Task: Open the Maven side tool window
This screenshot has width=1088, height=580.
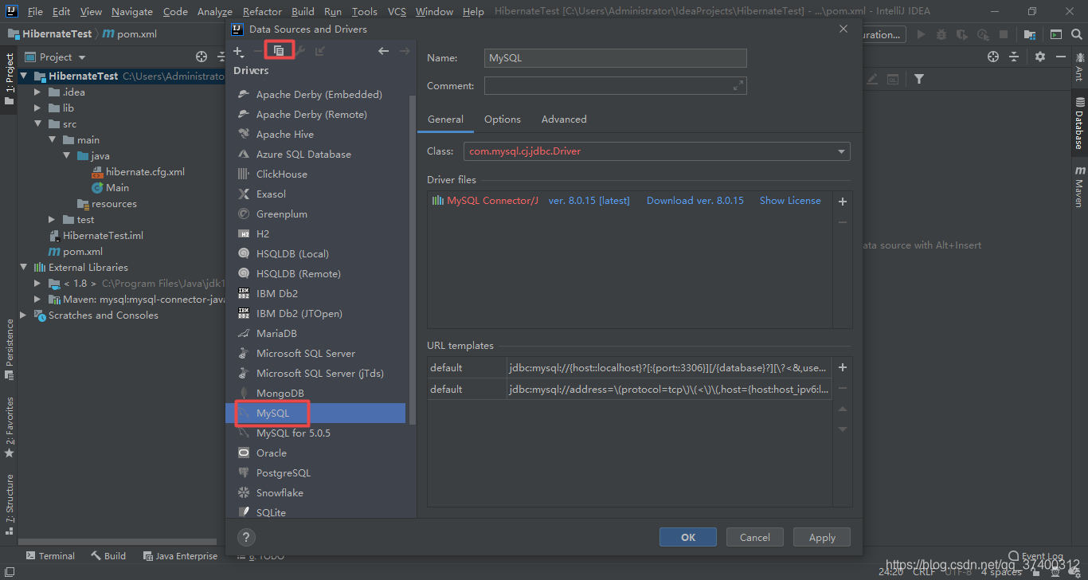Action: [x=1079, y=186]
